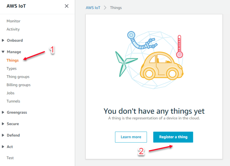Open the Activity page

13,29
